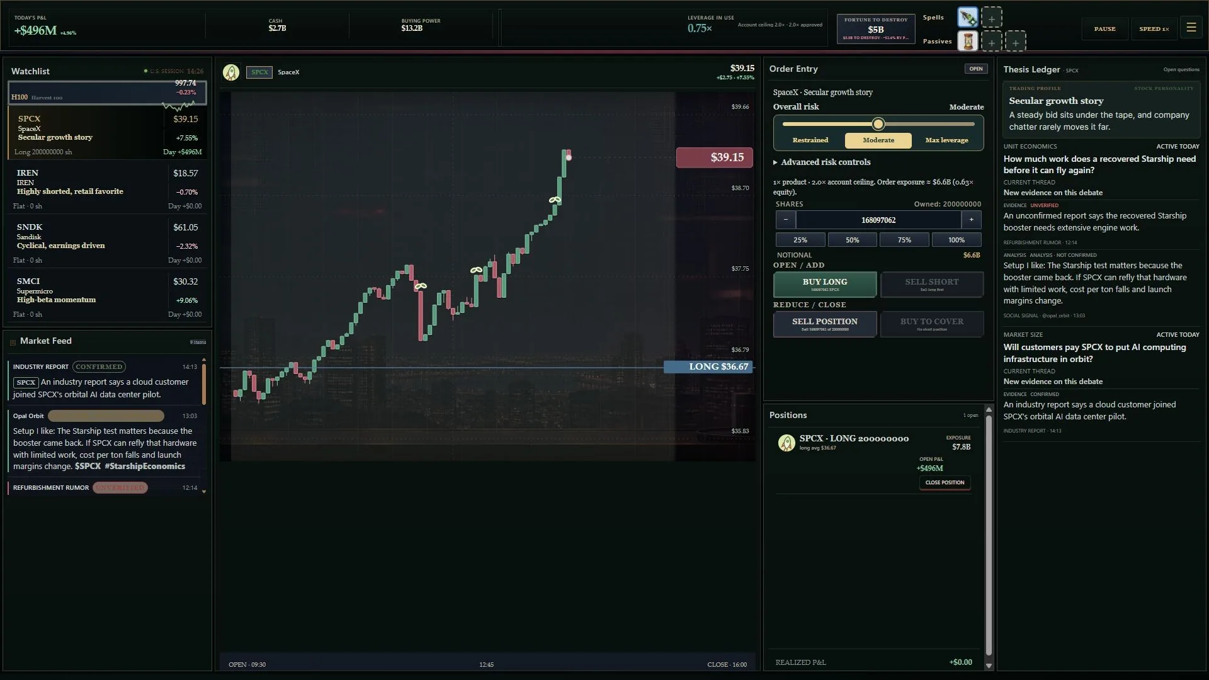Screen dimensions: 1209x680
Task: Adjust the Overall risk slider handle
Action: pyautogui.click(x=878, y=124)
